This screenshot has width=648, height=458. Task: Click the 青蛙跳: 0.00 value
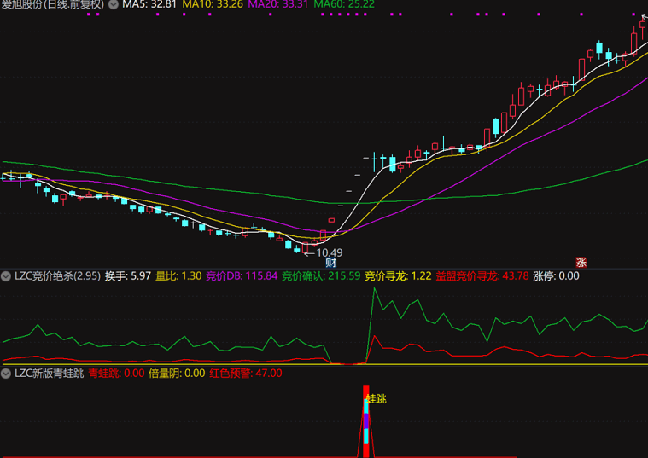click(117, 374)
